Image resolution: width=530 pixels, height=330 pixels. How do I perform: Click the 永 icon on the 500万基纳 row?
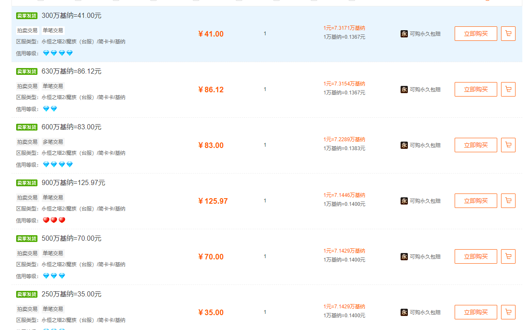pyautogui.click(x=404, y=256)
